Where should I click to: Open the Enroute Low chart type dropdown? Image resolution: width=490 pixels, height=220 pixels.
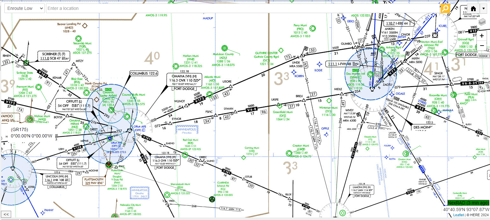tap(24, 8)
